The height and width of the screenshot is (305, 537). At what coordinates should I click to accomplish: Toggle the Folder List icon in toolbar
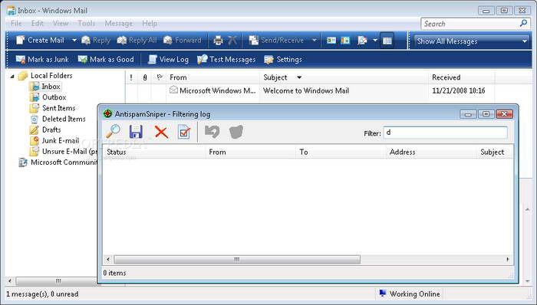pyautogui.click(x=387, y=41)
